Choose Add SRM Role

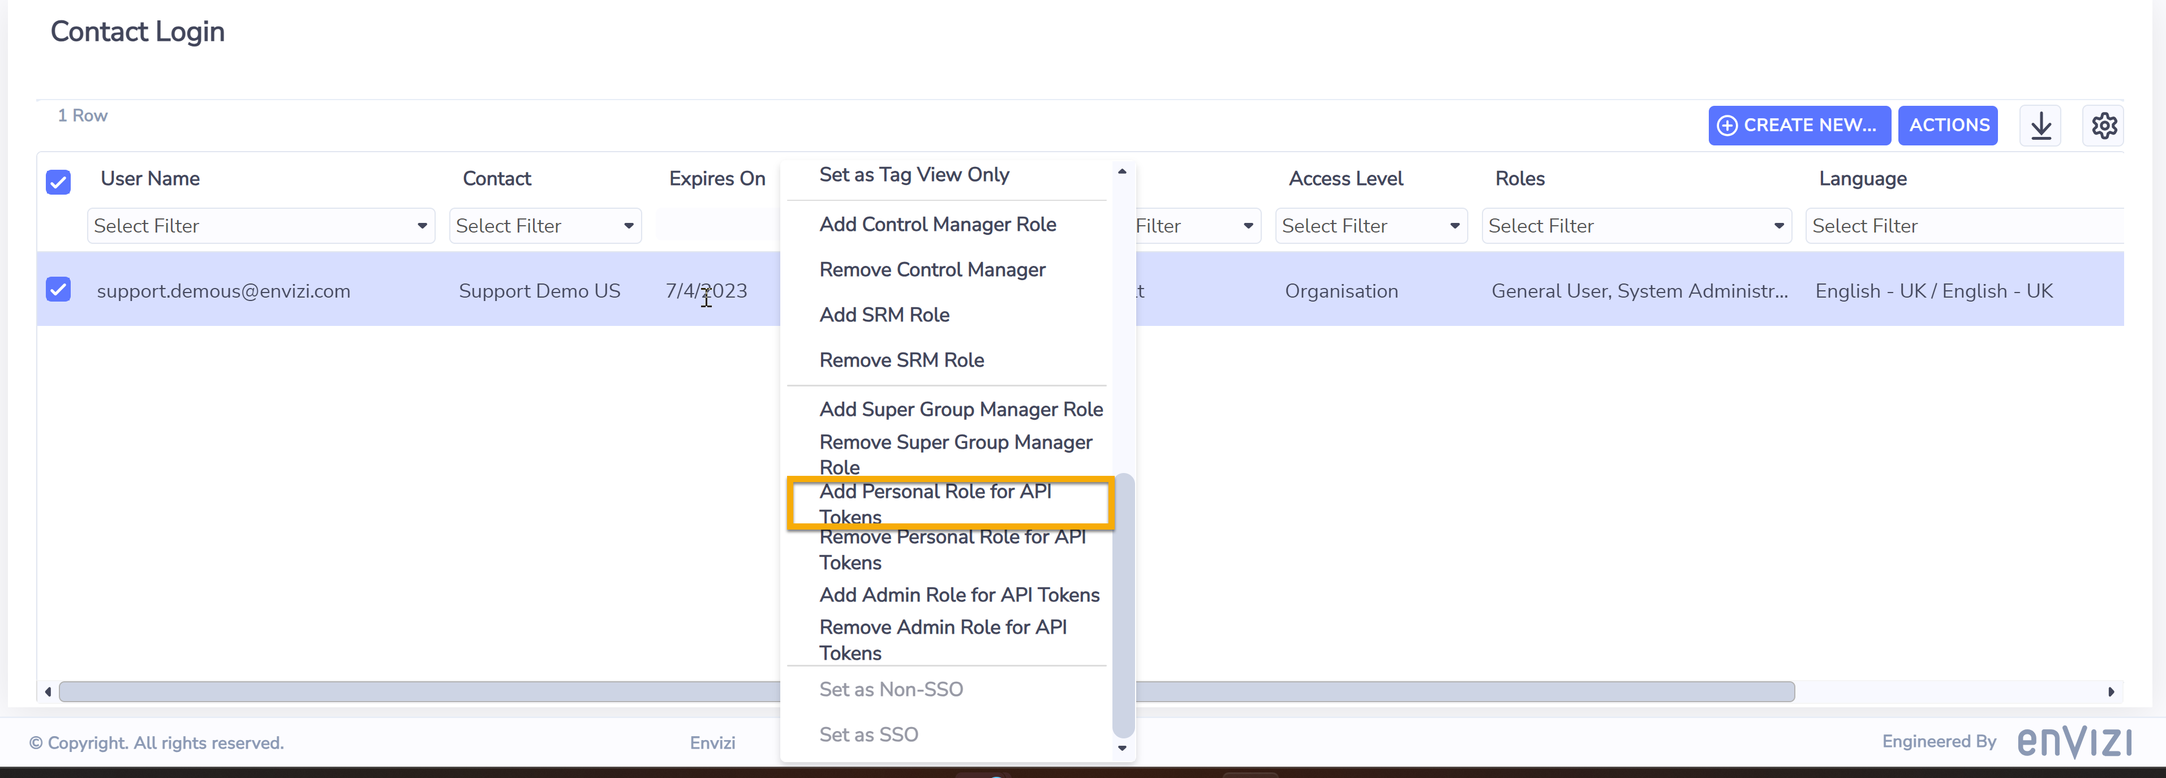click(x=884, y=315)
